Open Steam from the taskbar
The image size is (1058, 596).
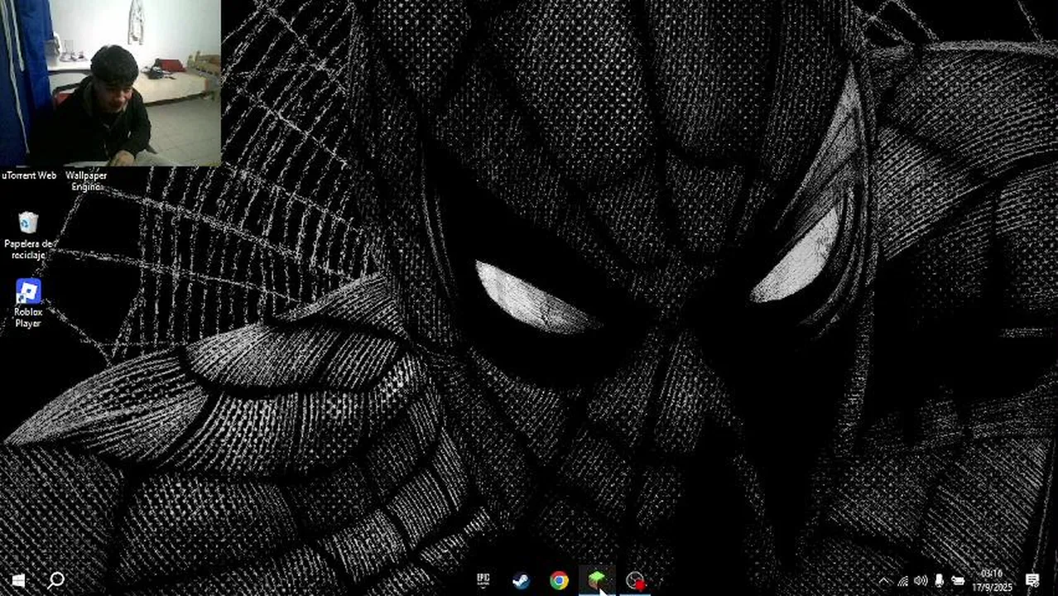pos(521,581)
